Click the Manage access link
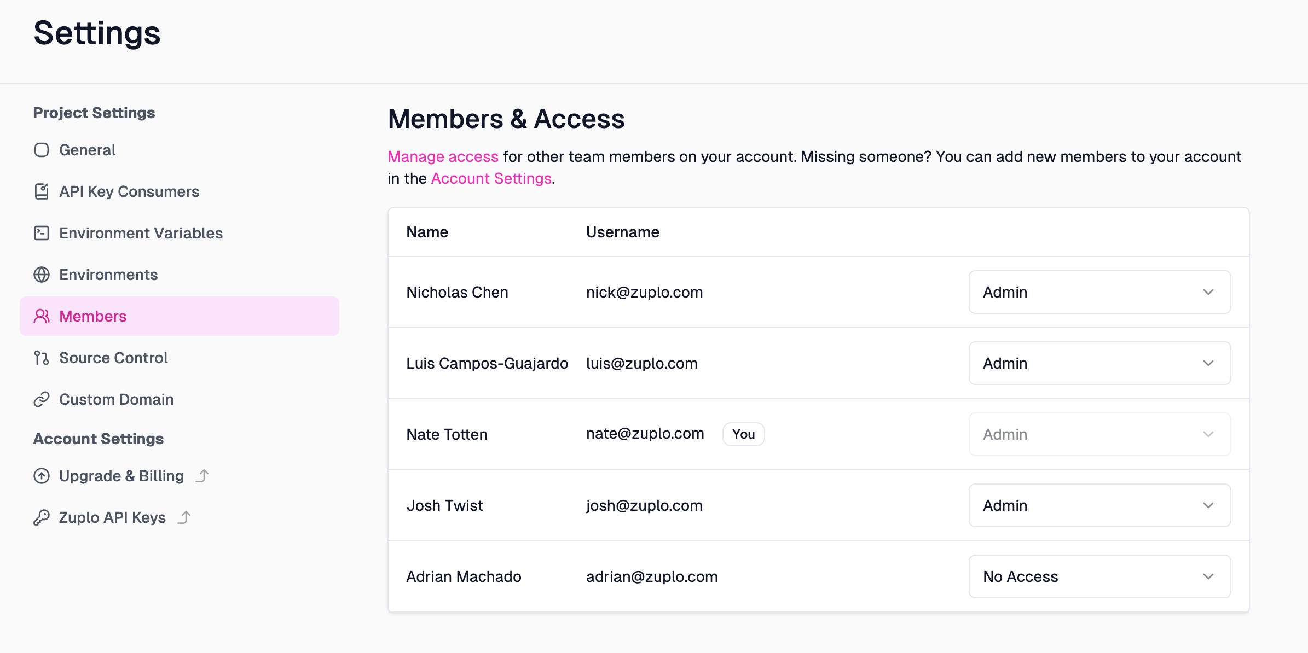Viewport: 1308px width, 653px height. 443,157
